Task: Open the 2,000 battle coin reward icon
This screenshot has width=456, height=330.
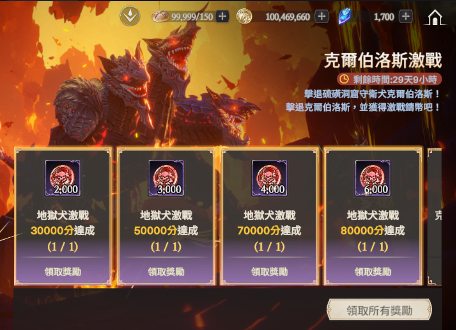Action: (x=63, y=178)
